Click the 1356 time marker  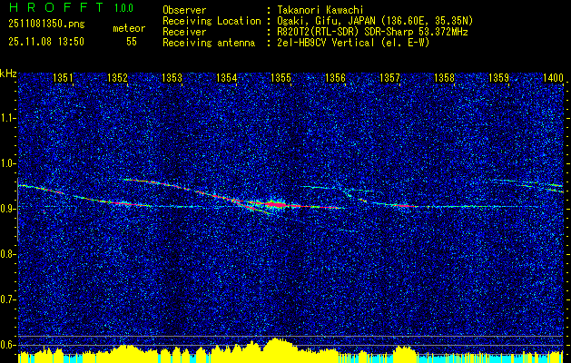[x=335, y=77]
